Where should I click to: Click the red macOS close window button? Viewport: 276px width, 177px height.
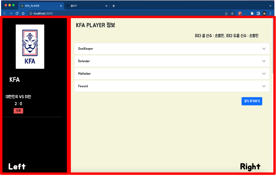pyautogui.click(x=6, y=5)
